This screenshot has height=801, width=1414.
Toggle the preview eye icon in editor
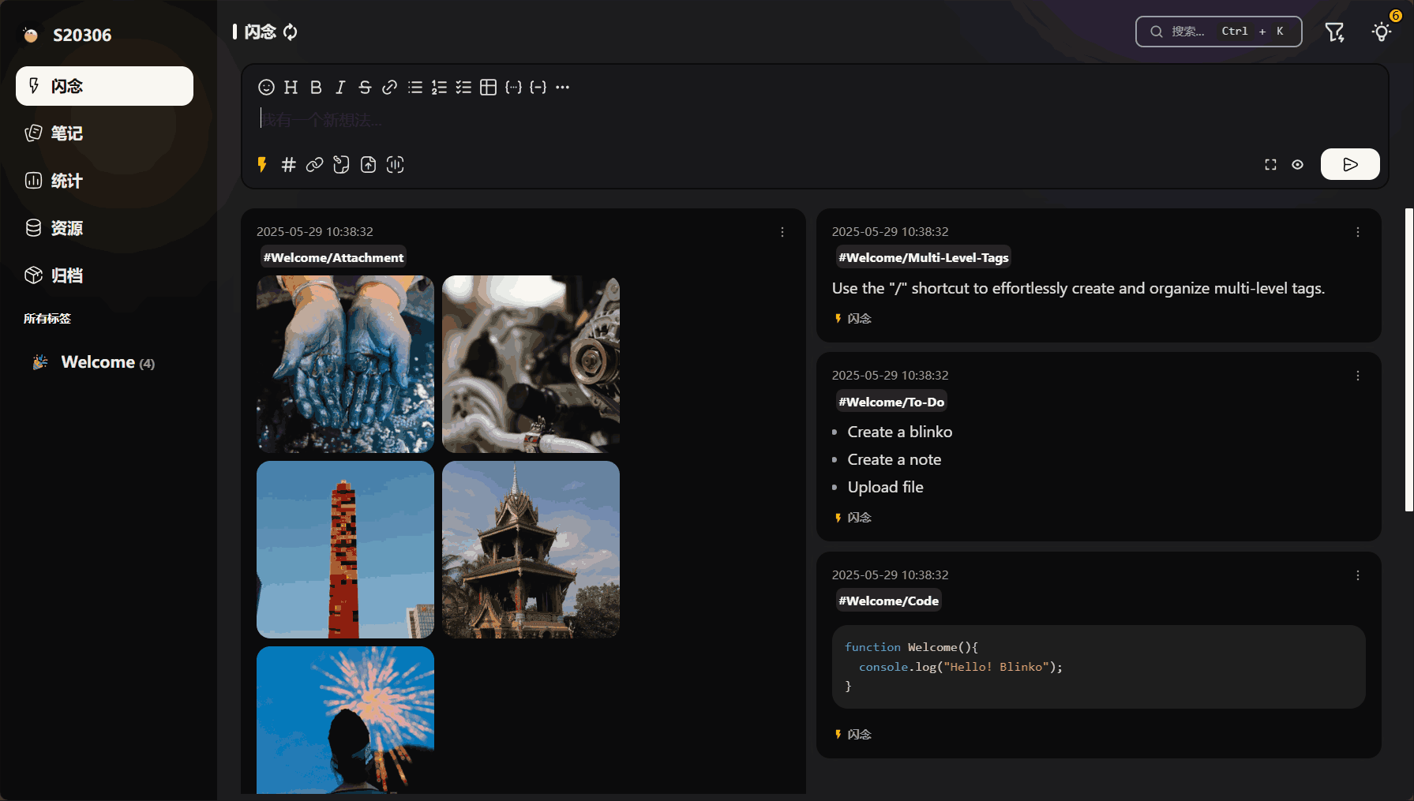pos(1297,165)
